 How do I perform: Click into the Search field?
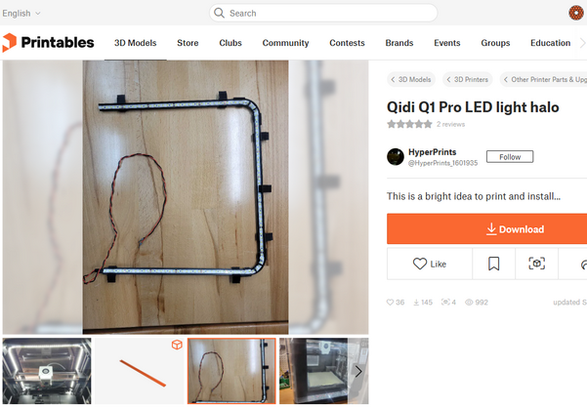click(x=323, y=13)
